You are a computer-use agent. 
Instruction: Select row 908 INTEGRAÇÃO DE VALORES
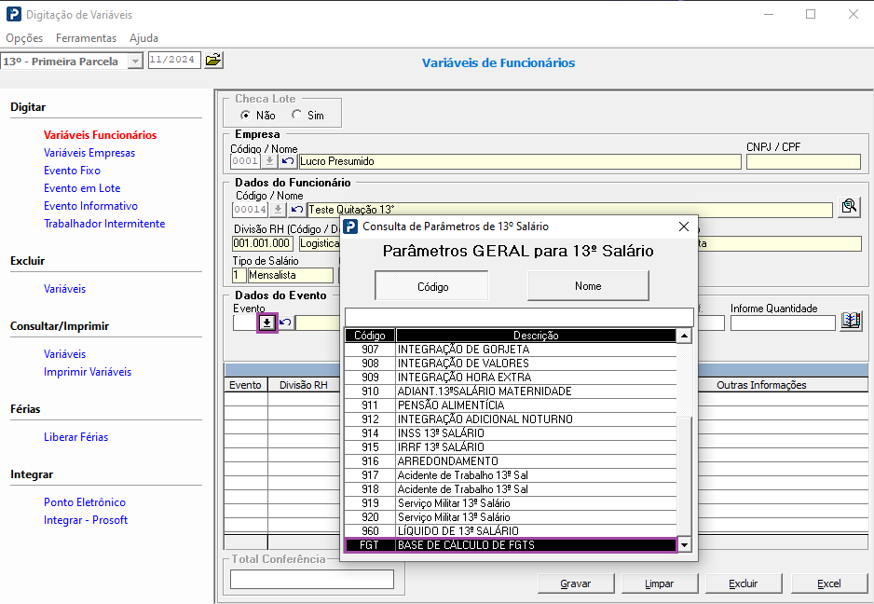tap(511, 364)
